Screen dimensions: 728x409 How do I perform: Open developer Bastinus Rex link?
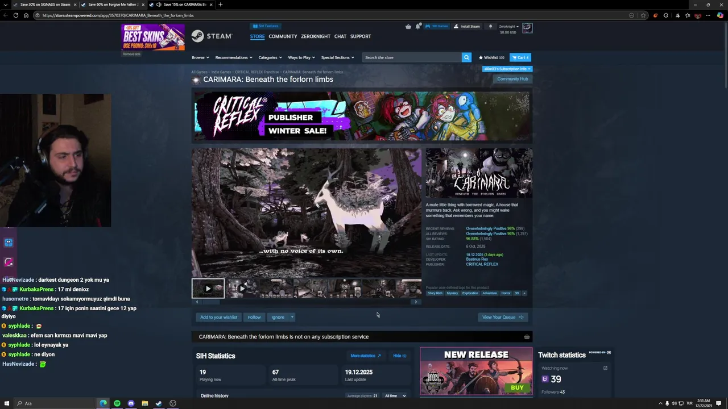(x=477, y=259)
